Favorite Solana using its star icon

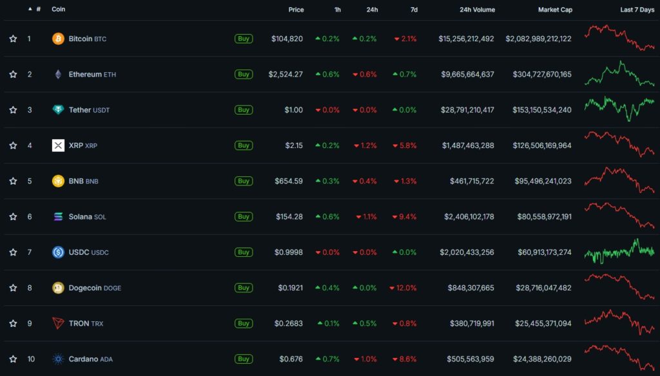[x=13, y=217]
